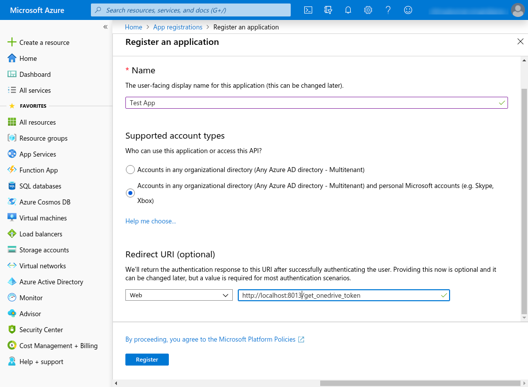Click the Dashboard icon in sidebar
This screenshot has height=387, width=528.
pos(12,74)
